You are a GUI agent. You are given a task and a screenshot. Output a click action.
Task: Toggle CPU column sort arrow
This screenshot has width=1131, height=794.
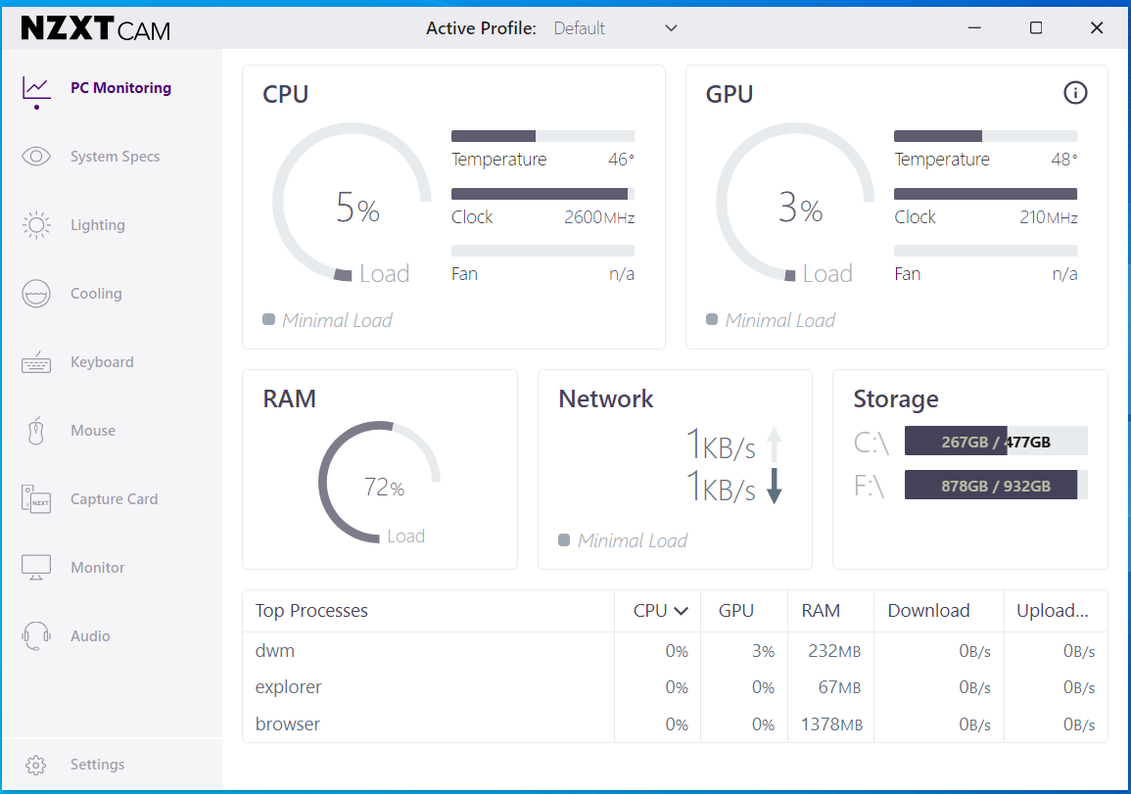(x=681, y=611)
